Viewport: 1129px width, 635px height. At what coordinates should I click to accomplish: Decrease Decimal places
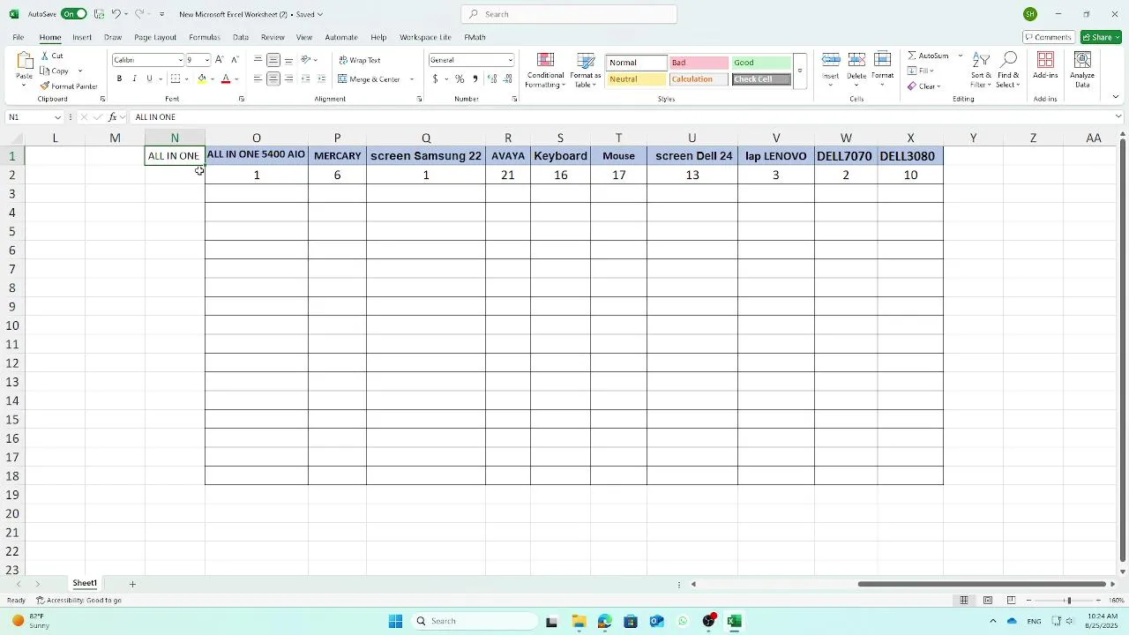507,78
